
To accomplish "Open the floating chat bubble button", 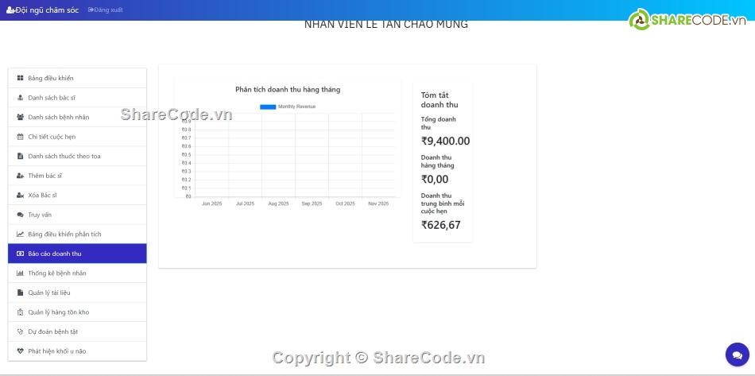I will [x=737, y=355].
